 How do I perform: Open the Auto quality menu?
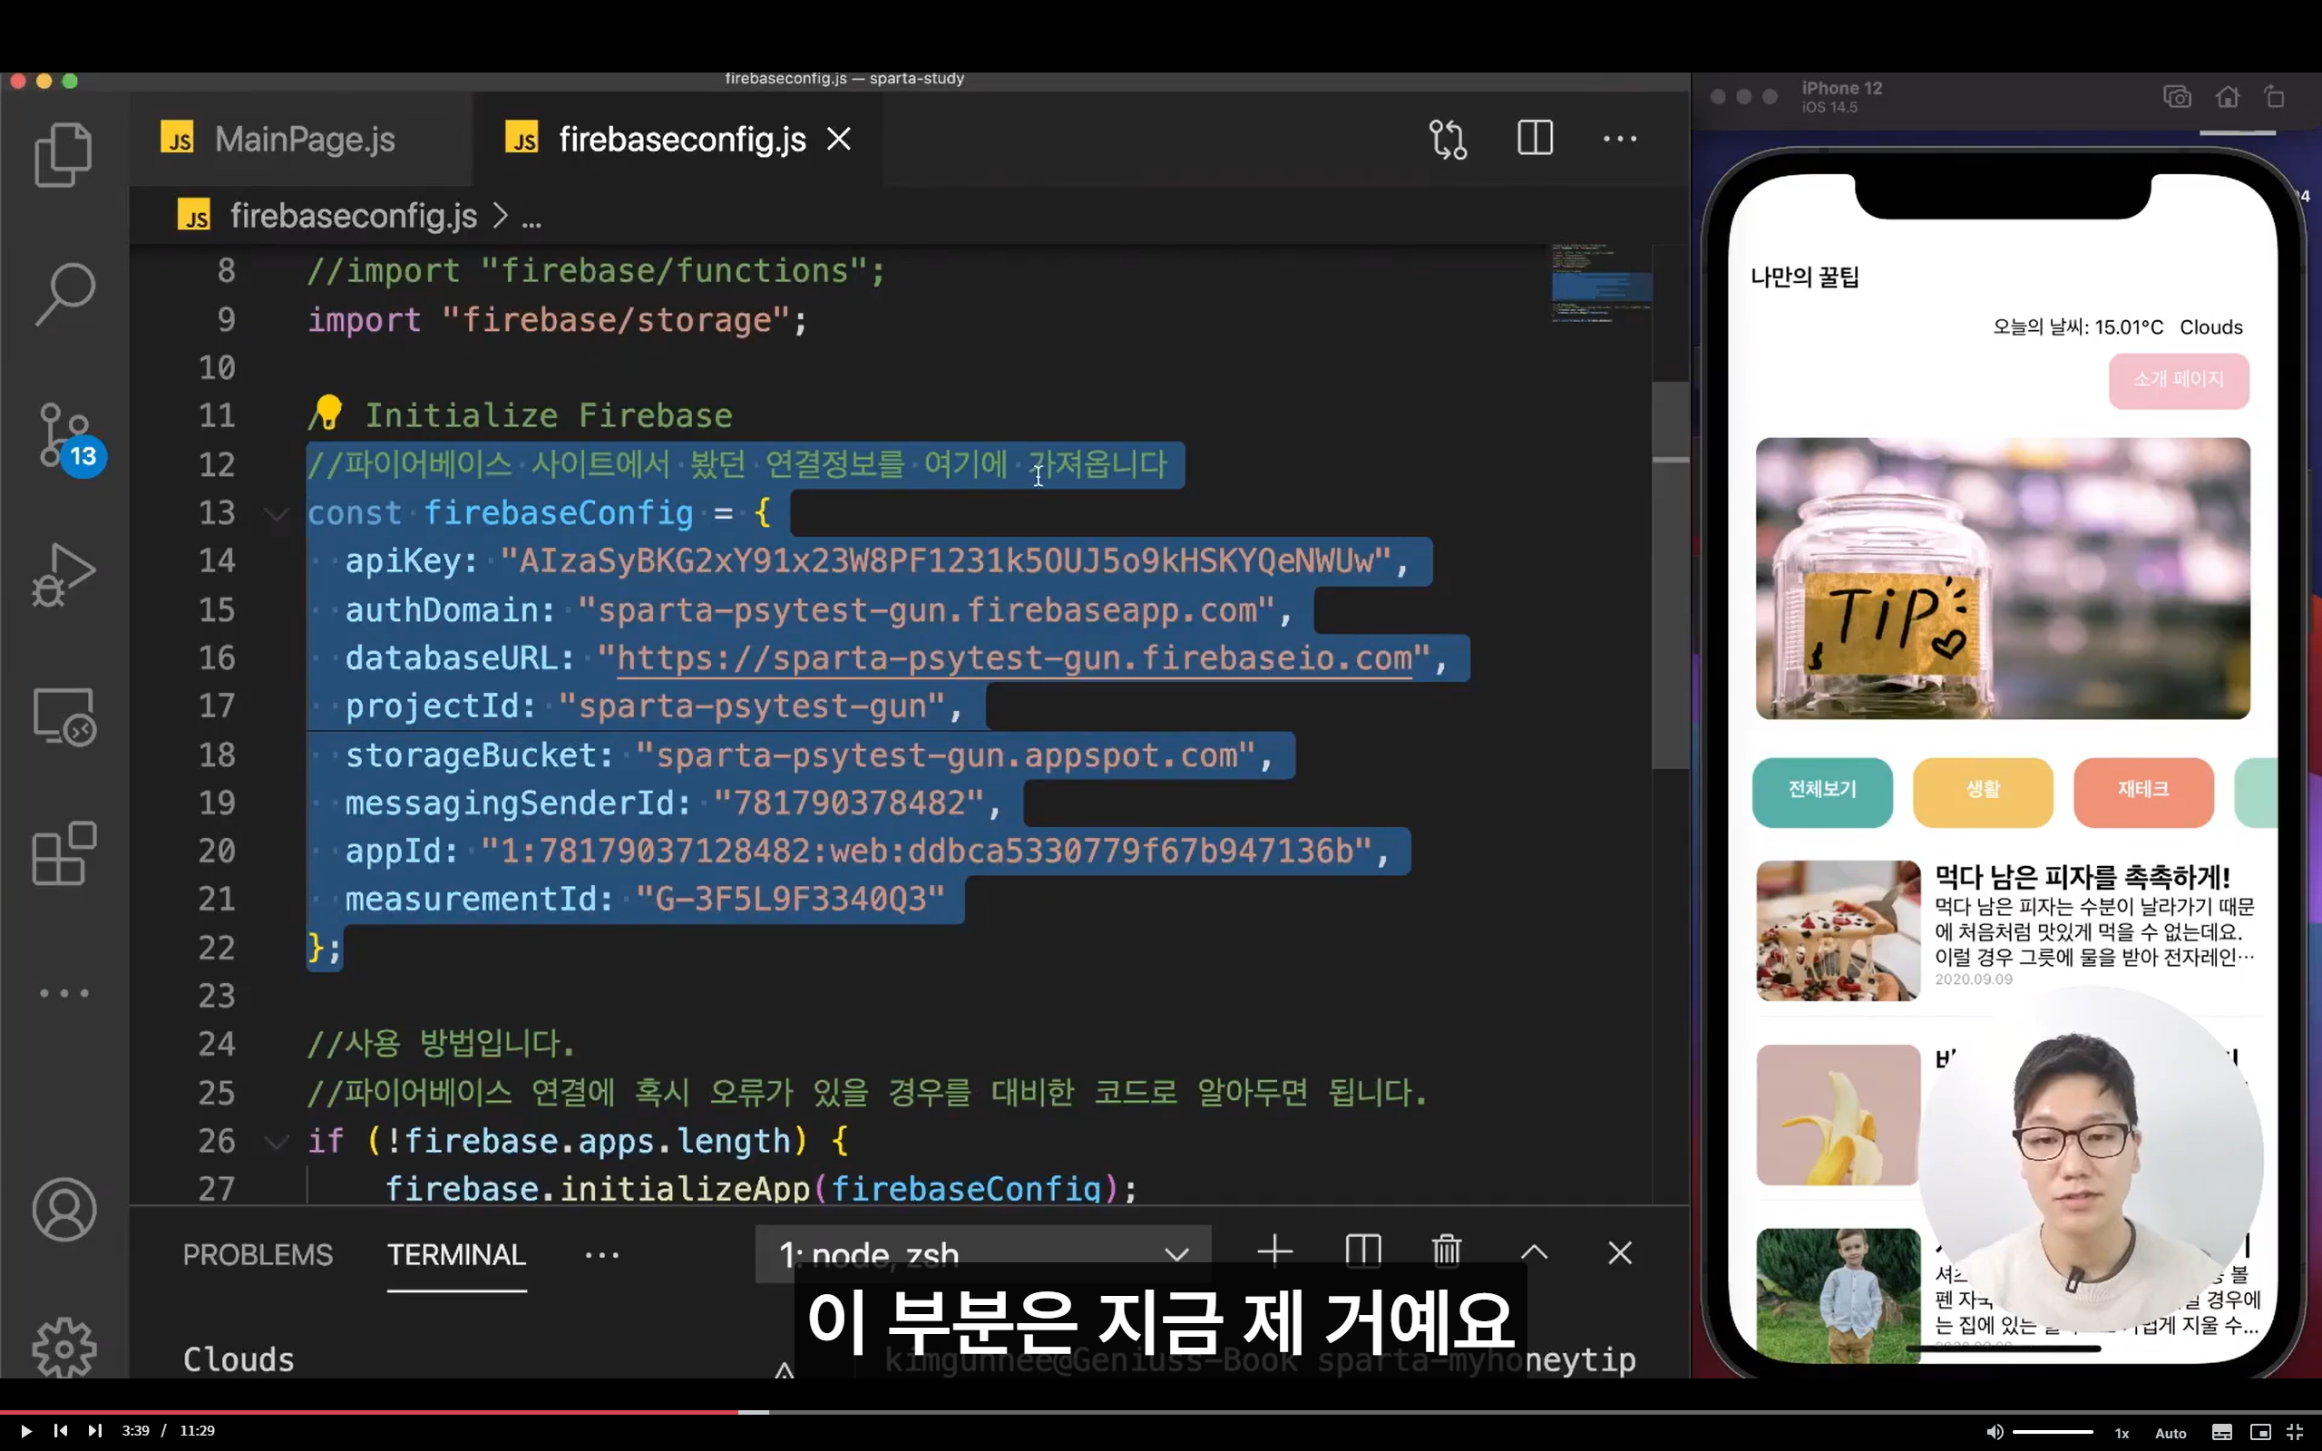tap(2171, 1433)
